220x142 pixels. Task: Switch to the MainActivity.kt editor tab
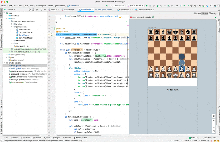(x=69, y=9)
